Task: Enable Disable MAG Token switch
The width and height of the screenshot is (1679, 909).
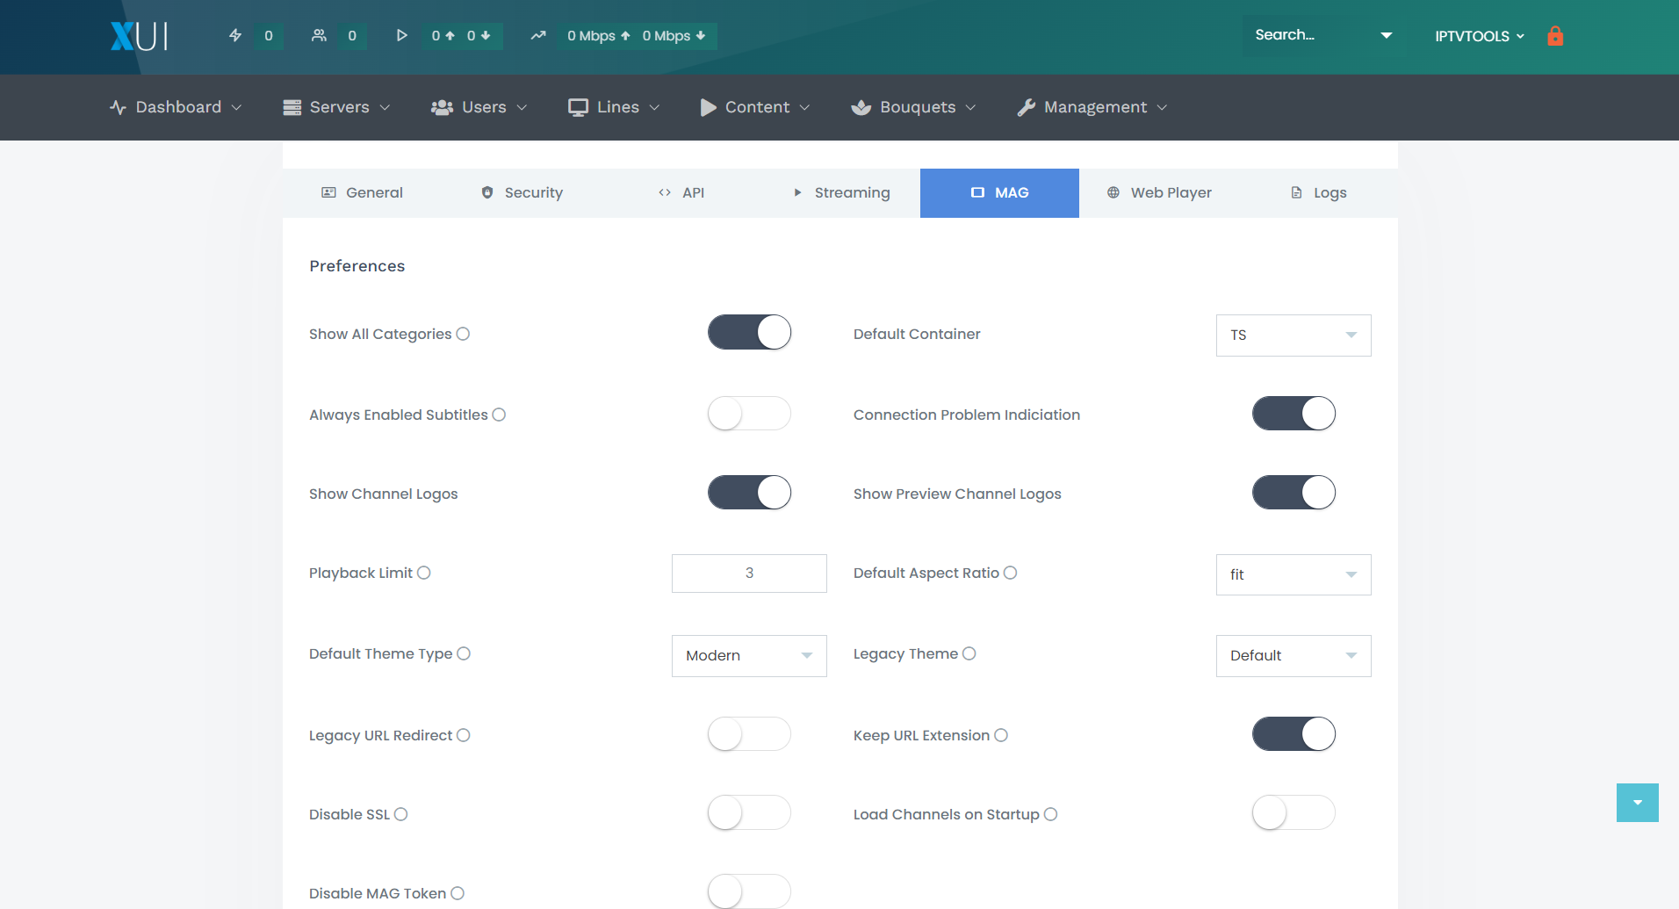Action: [x=749, y=891]
